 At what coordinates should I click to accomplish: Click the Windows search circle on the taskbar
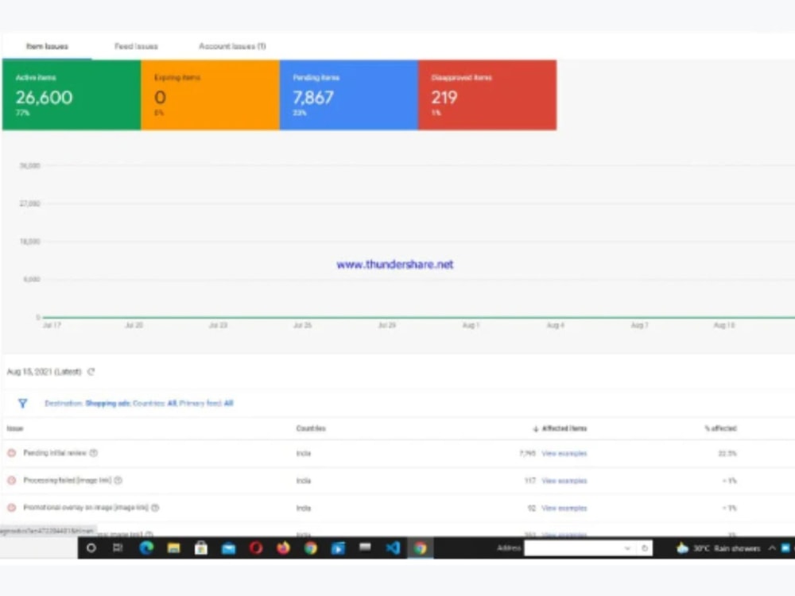click(91, 548)
